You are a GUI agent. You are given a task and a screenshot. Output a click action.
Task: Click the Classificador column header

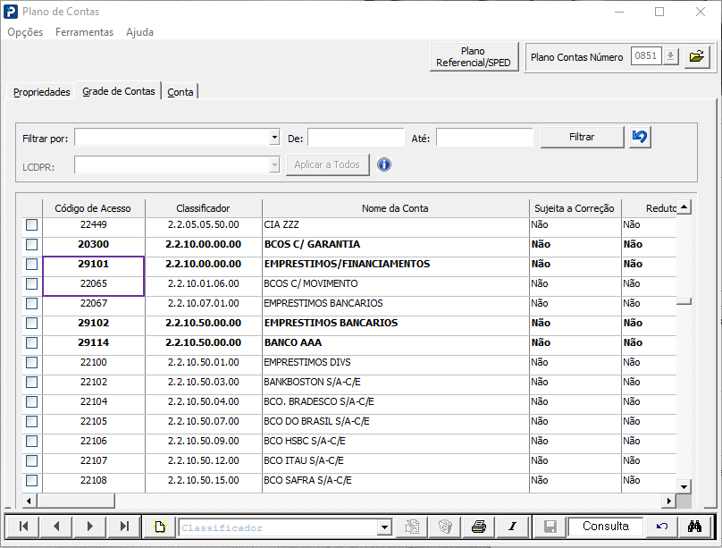pos(203,208)
